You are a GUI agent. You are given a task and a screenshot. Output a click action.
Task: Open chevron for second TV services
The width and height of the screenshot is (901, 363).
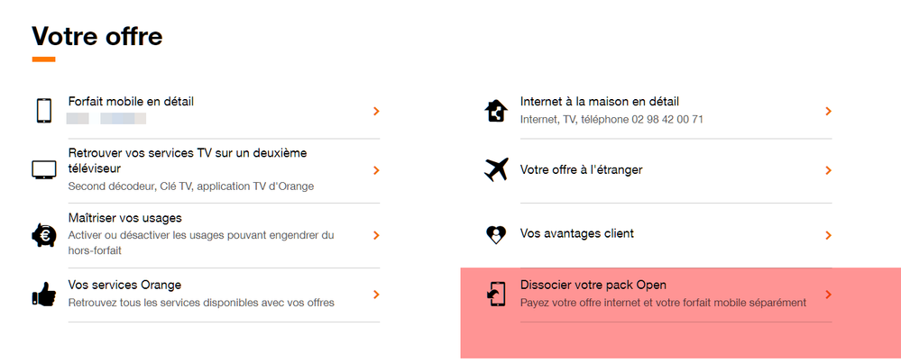click(x=376, y=170)
